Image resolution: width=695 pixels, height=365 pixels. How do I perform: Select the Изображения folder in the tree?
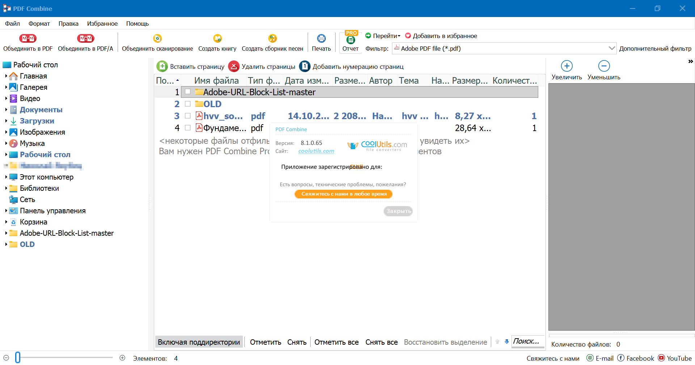(42, 132)
